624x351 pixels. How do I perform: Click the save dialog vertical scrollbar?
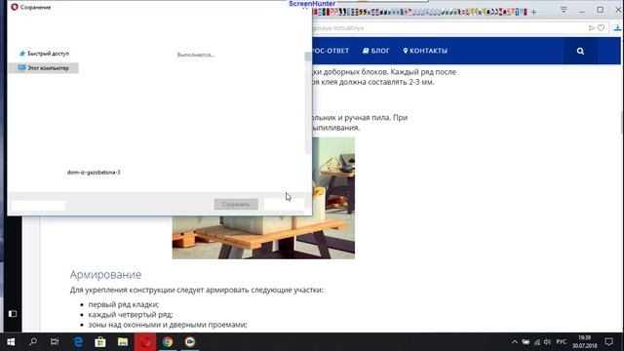pos(308,102)
